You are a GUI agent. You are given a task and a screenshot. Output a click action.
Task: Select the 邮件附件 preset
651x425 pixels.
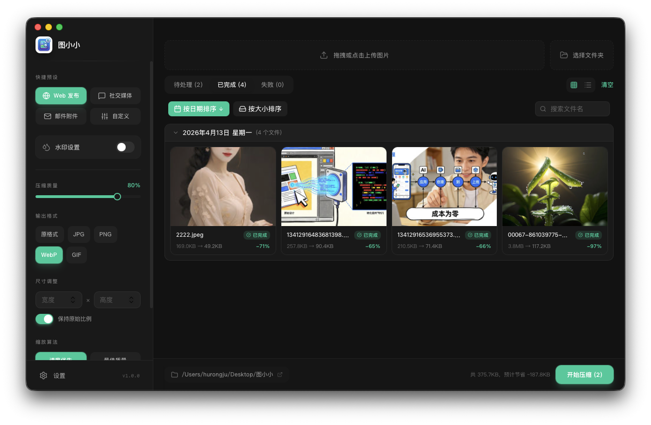click(x=61, y=116)
